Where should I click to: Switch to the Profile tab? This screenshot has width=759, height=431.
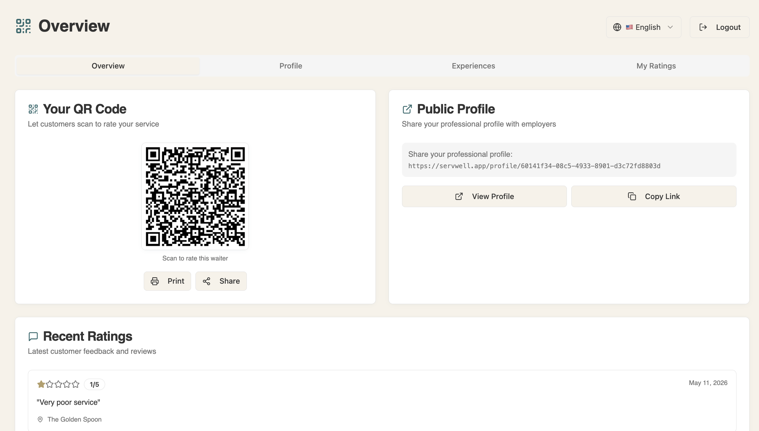click(291, 66)
